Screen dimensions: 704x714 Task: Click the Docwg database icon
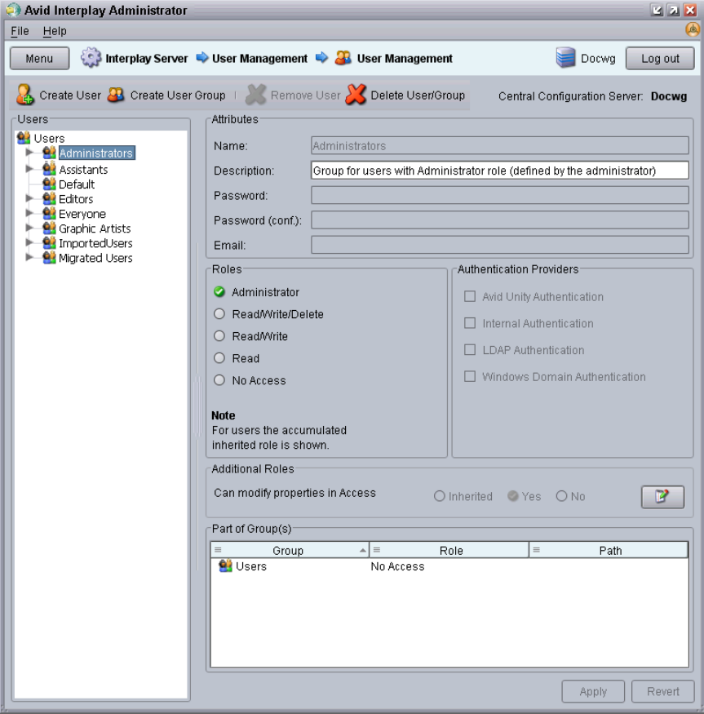tap(565, 58)
